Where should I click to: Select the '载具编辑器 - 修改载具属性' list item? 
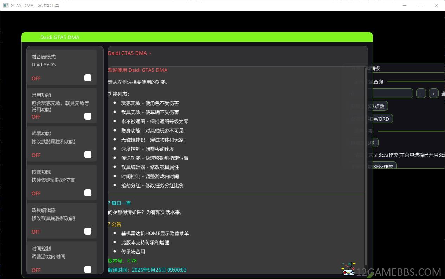(150, 167)
